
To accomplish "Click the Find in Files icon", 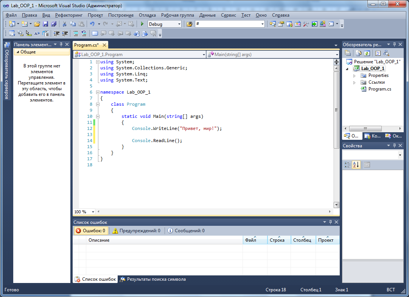I will 190,24.
